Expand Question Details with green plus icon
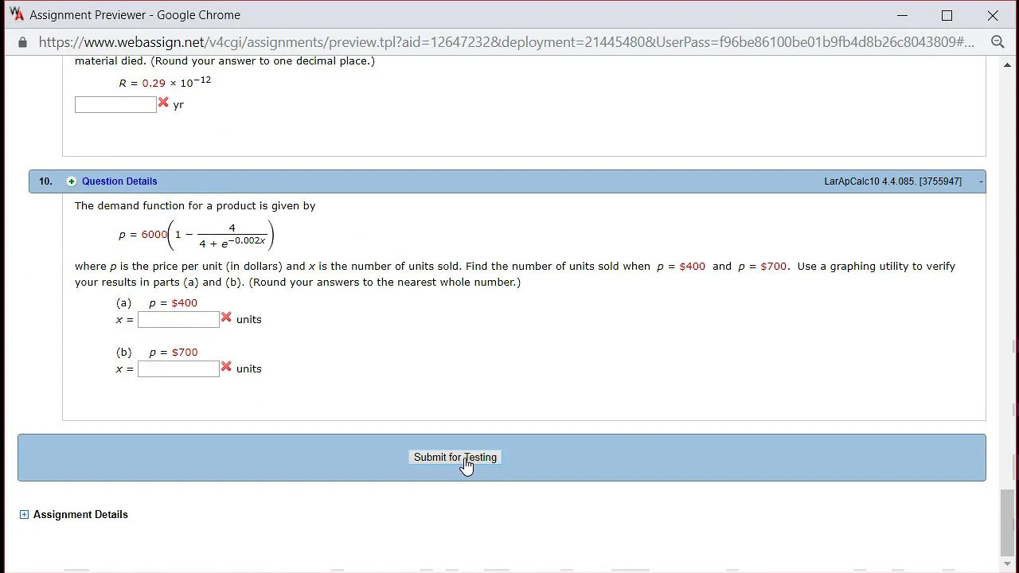Screen dimensions: 1019x573 pos(72,181)
